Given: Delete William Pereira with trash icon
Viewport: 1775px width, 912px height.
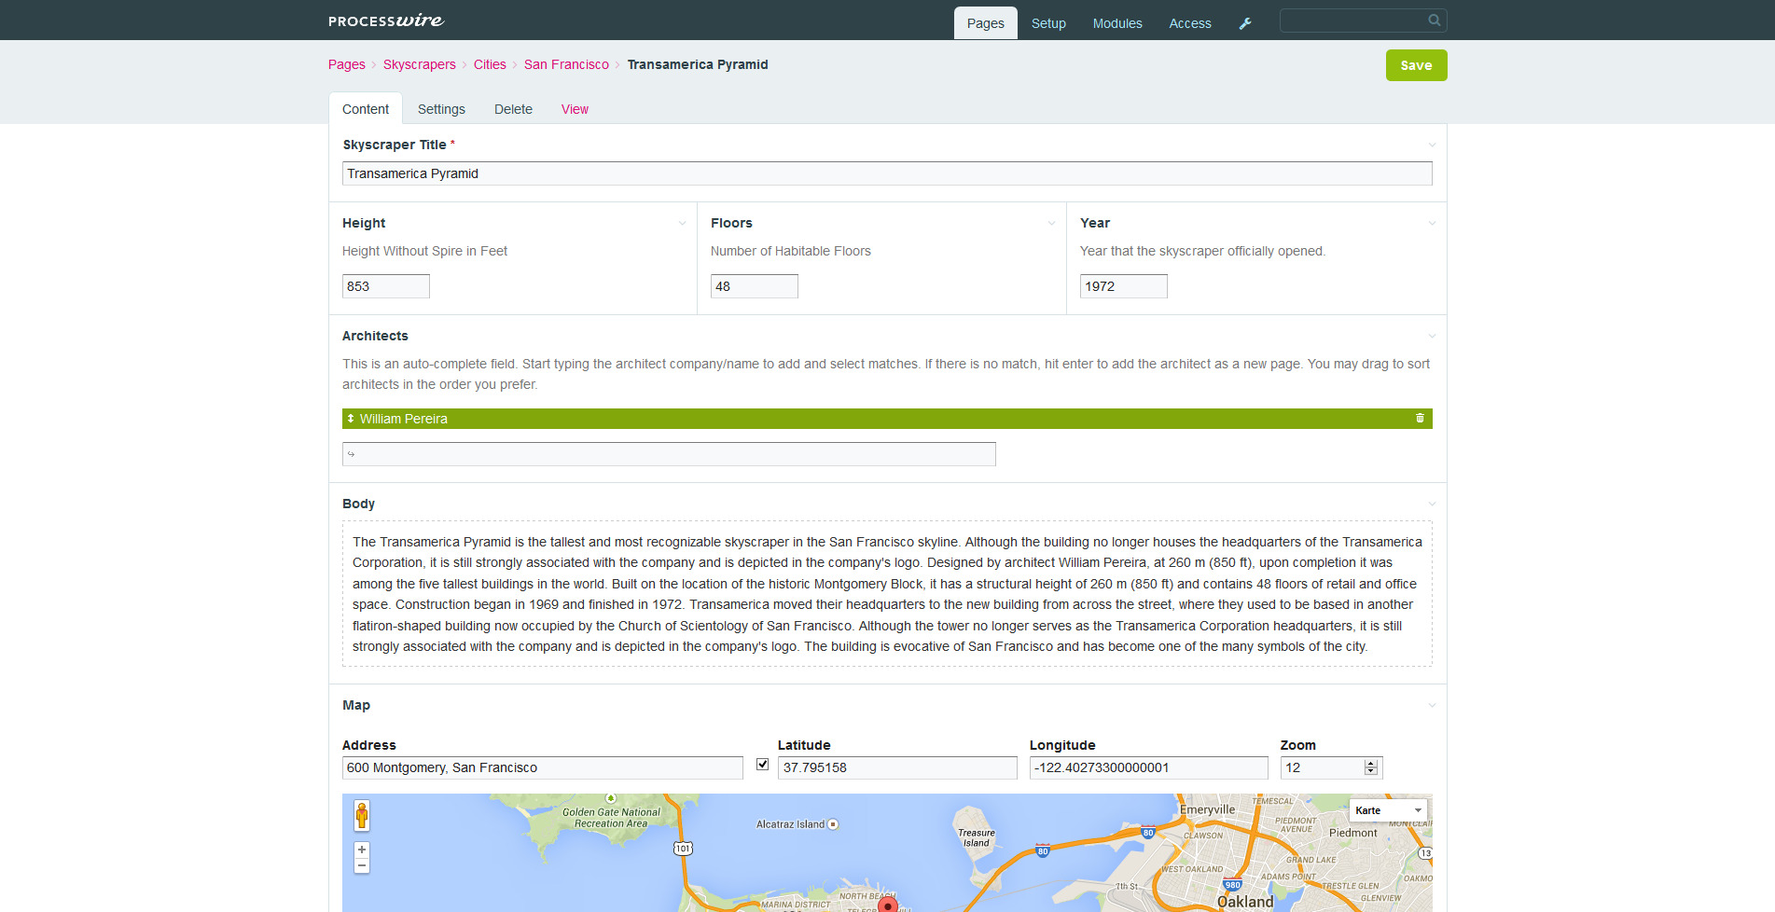Looking at the screenshot, I should 1420,419.
